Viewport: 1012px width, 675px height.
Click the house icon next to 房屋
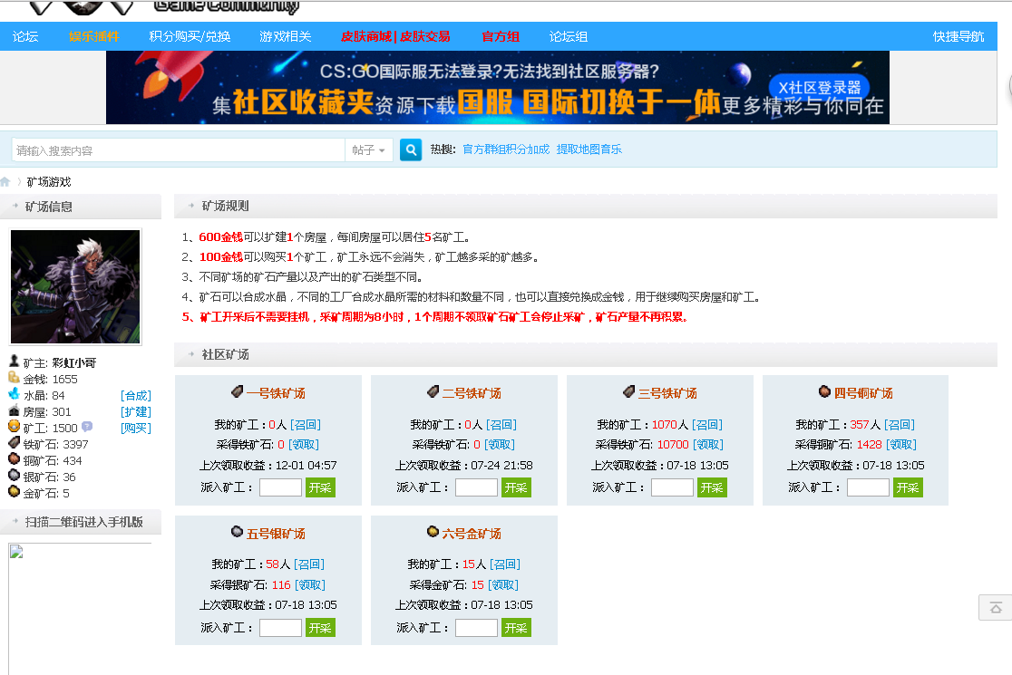click(14, 411)
